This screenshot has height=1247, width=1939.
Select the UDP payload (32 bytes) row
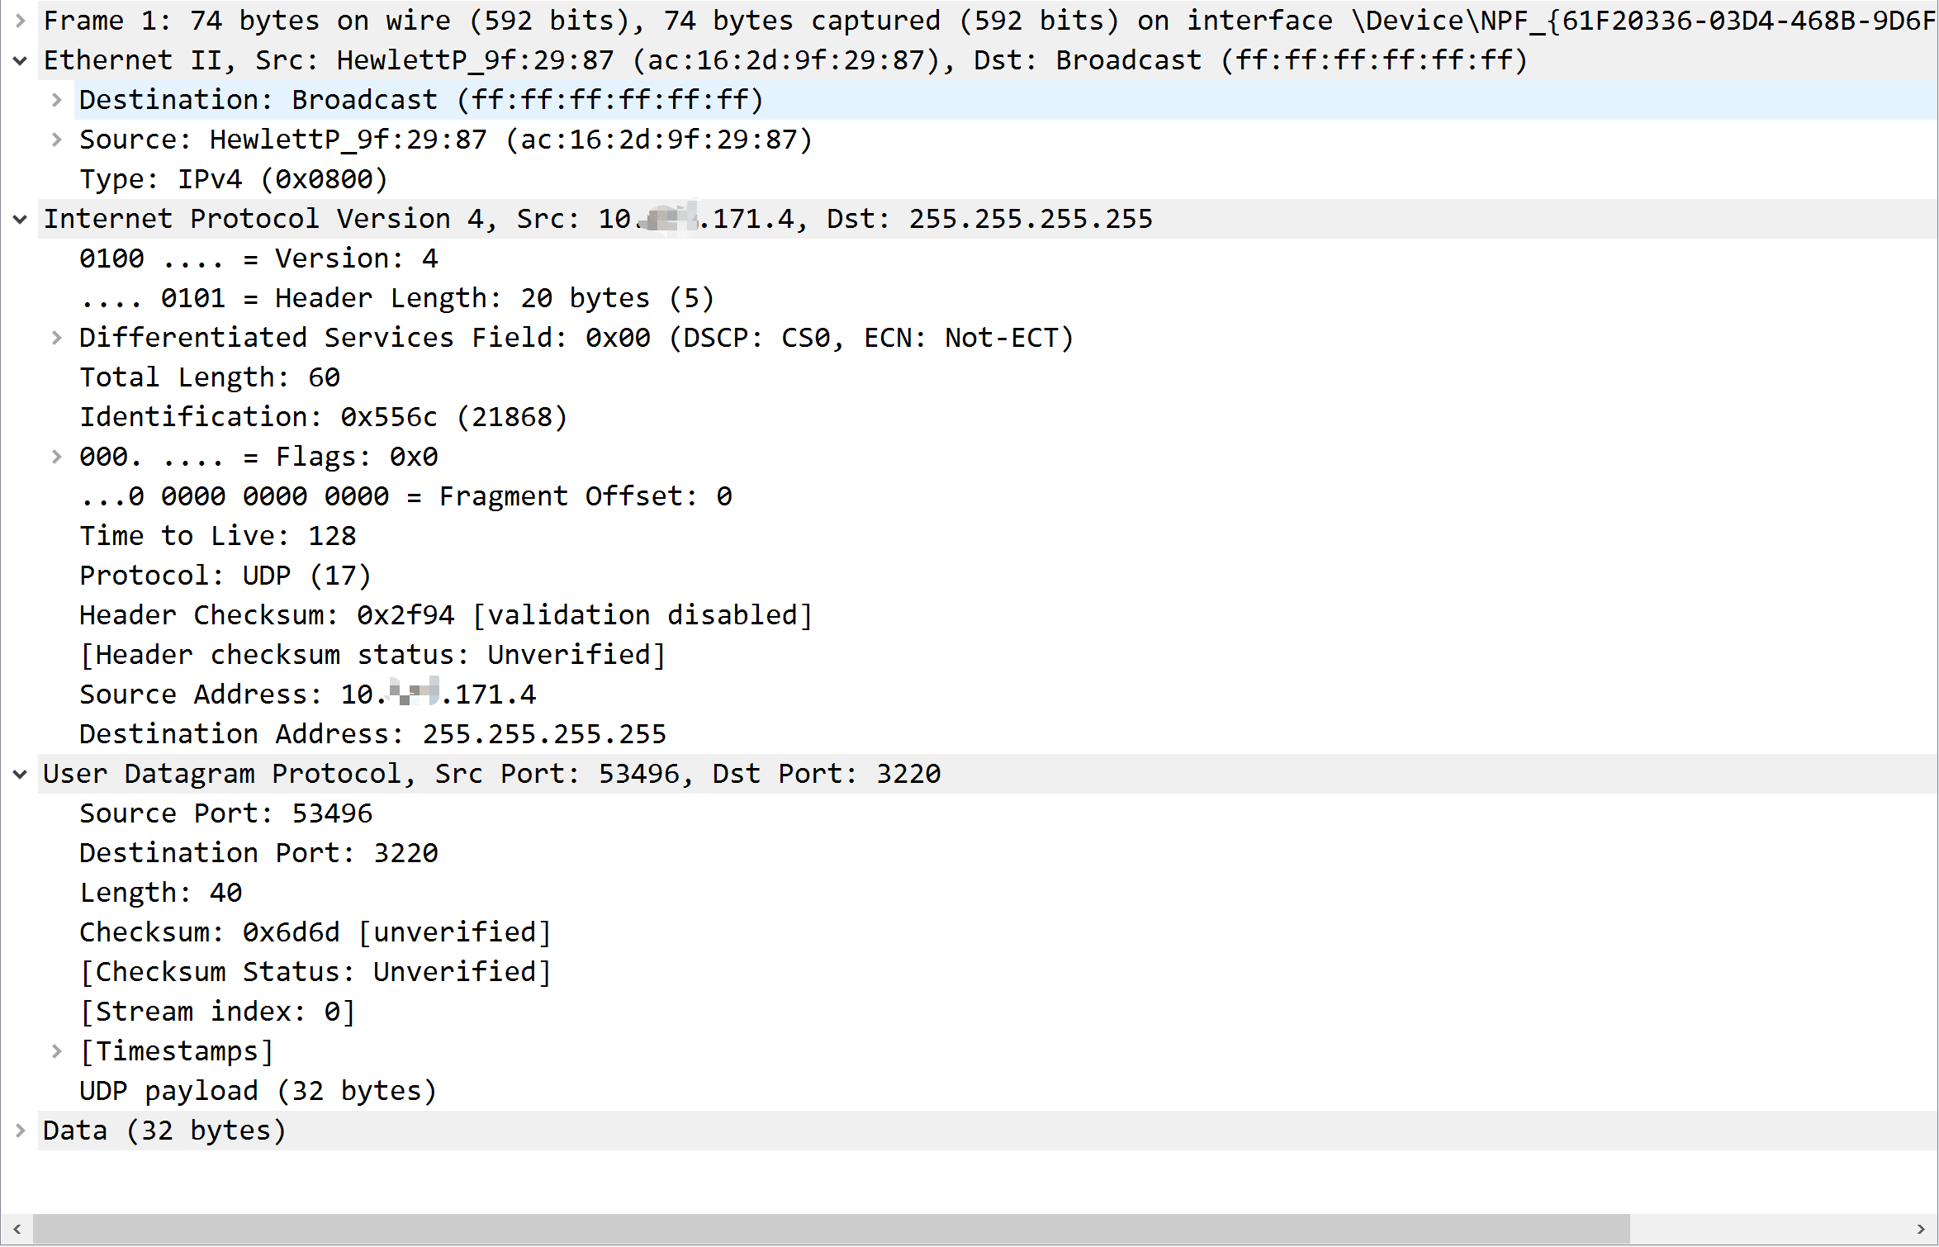coord(258,1091)
